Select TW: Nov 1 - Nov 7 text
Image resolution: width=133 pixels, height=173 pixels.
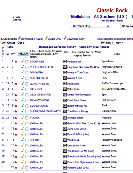click(x=112, y=43)
